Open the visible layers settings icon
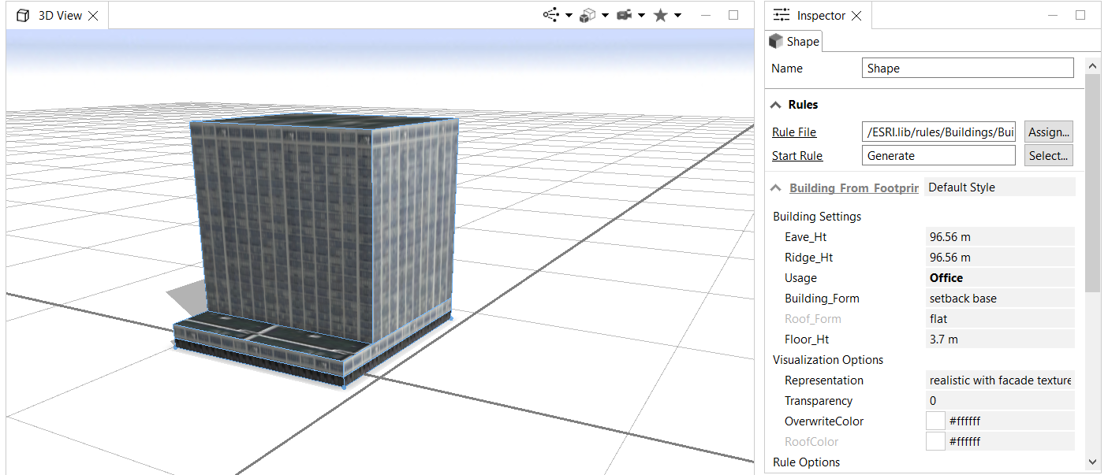The height and width of the screenshot is (475, 1108). click(x=550, y=15)
